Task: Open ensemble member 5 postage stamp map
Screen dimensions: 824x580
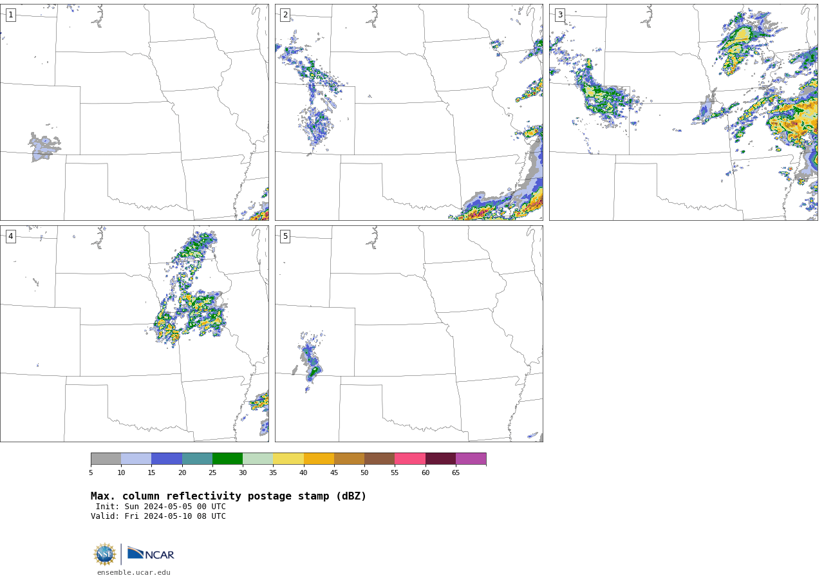Action: coord(409,333)
